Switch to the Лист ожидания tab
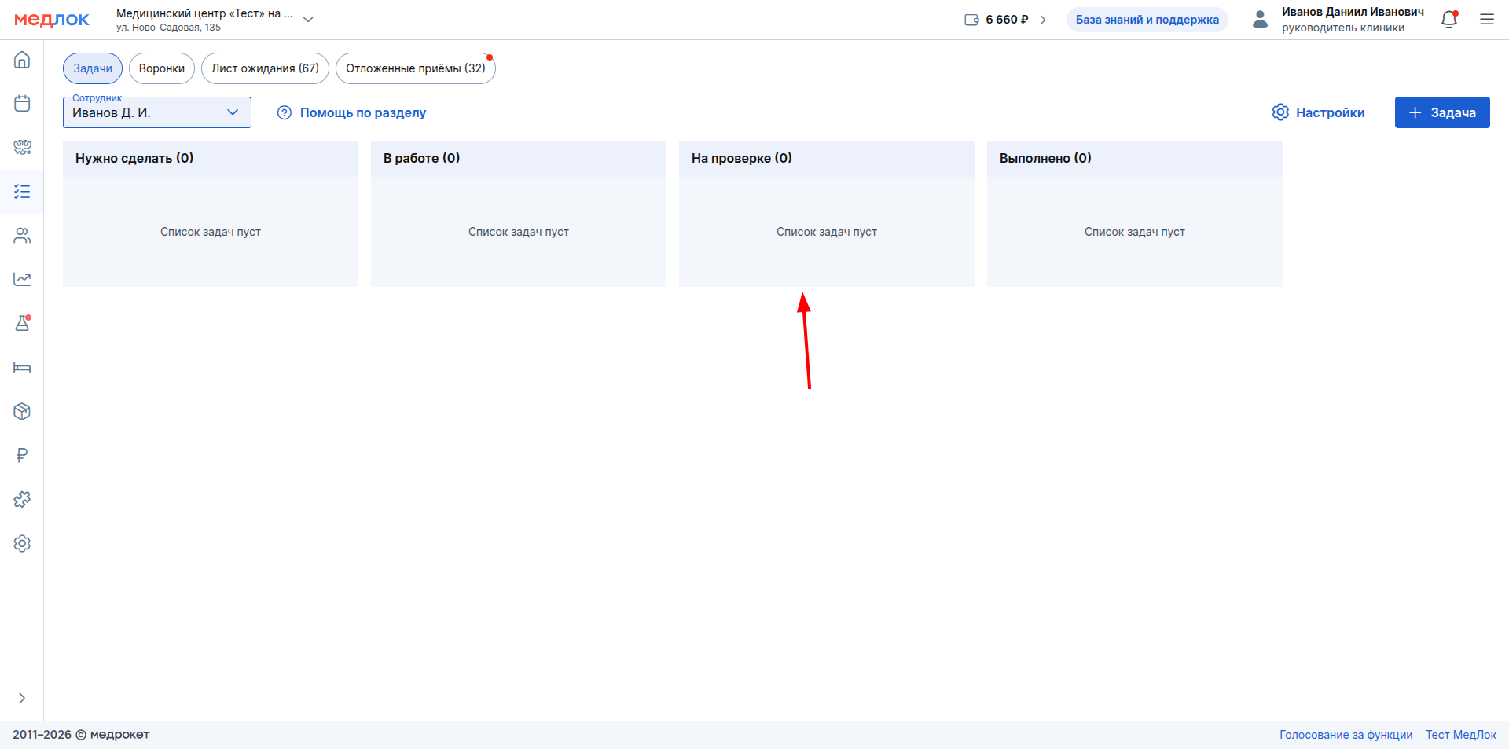 [265, 68]
